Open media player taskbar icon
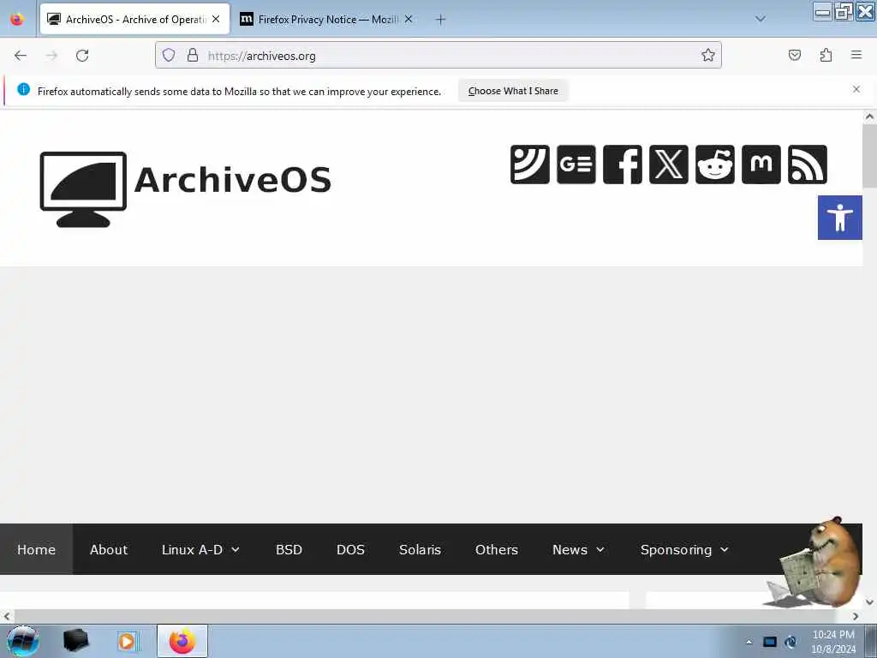Image resolution: width=877 pixels, height=658 pixels. [128, 641]
